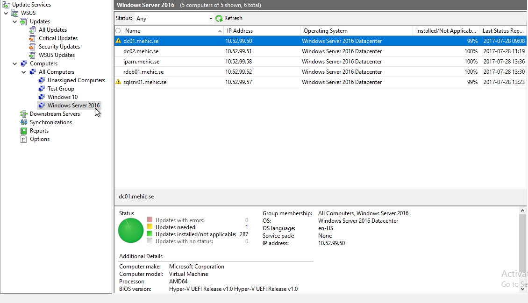Screen dimensions: 528x303
Task: Click the Options icon in sidebar
Action: pyautogui.click(x=23, y=139)
